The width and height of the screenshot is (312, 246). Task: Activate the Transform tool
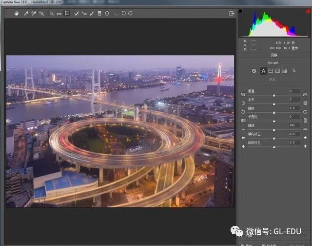tap(67, 13)
